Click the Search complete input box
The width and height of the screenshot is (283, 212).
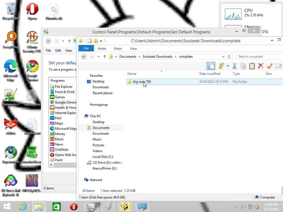pyautogui.click(x=260, y=57)
